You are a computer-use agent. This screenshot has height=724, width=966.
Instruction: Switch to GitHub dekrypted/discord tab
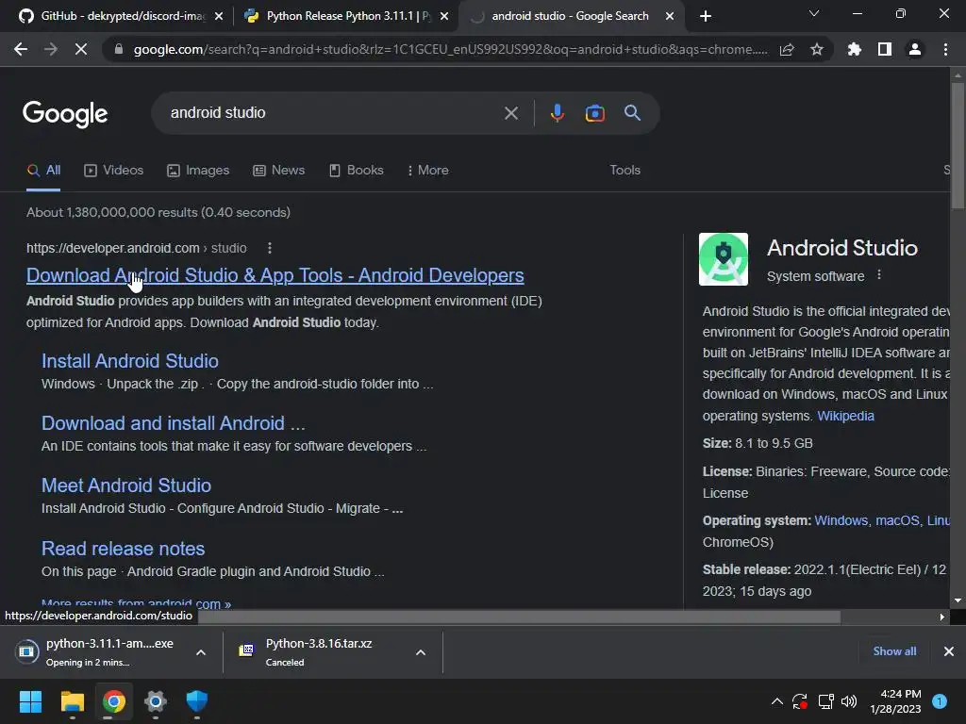[x=121, y=16]
